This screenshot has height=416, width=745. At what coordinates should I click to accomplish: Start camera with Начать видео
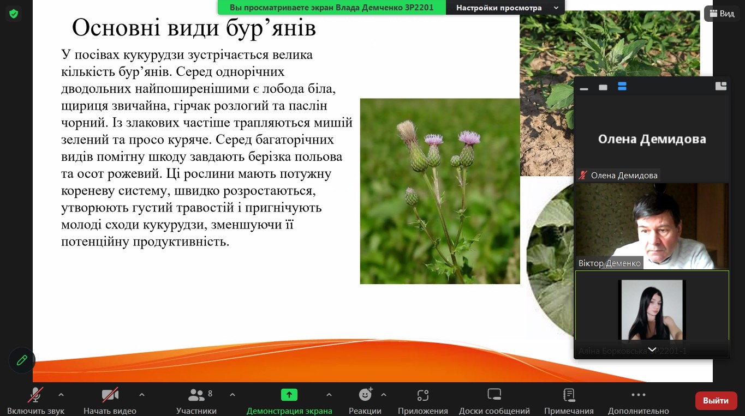point(110,401)
